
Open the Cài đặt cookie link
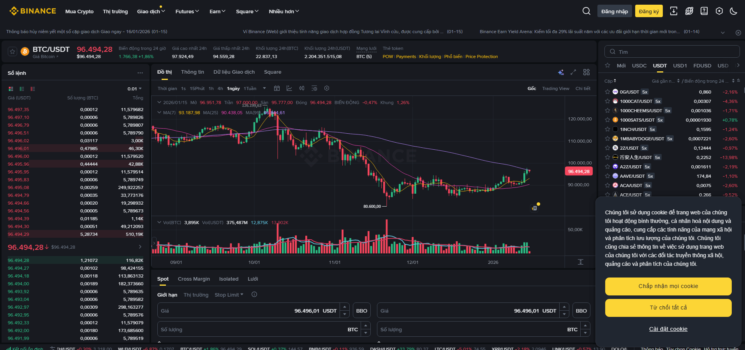[x=668, y=329]
